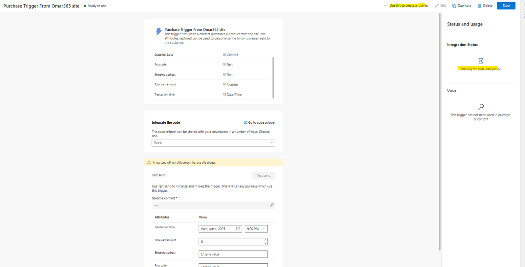Open the Transaction time date field

tap(220, 229)
